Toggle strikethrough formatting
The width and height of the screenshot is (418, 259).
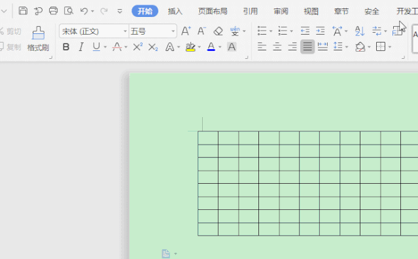(x=117, y=47)
